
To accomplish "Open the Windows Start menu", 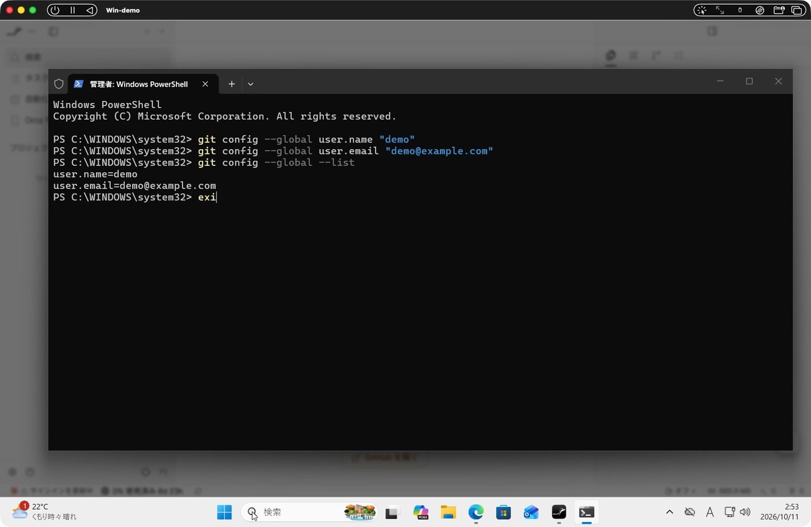I will [x=224, y=512].
